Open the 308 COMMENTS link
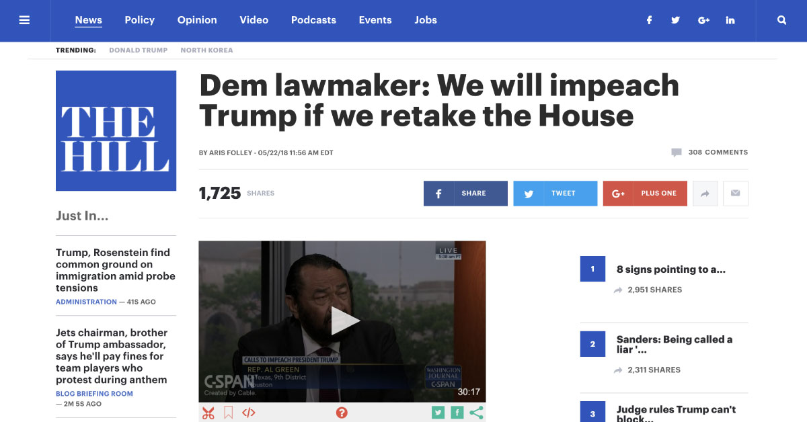Image resolution: width=807 pixels, height=422 pixels. point(709,153)
